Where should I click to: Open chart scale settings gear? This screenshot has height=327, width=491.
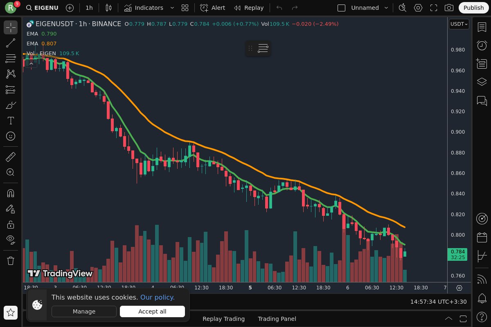click(x=459, y=288)
